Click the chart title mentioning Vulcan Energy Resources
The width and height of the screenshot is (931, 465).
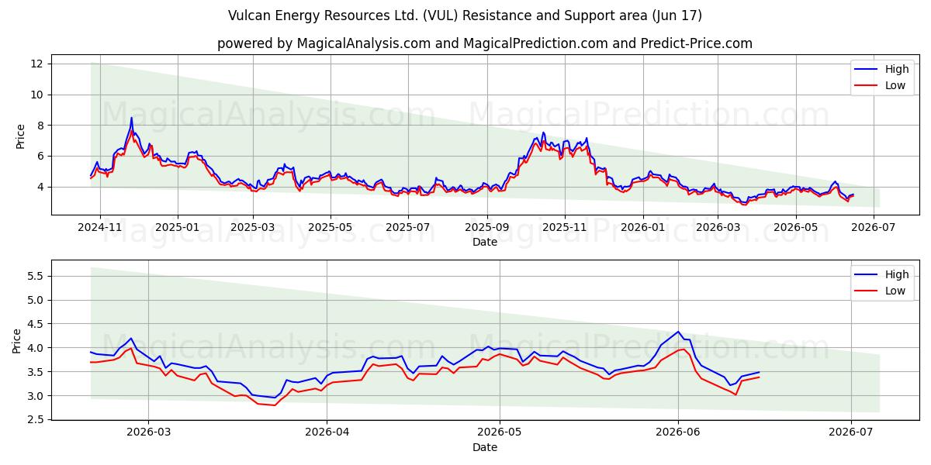coord(465,15)
